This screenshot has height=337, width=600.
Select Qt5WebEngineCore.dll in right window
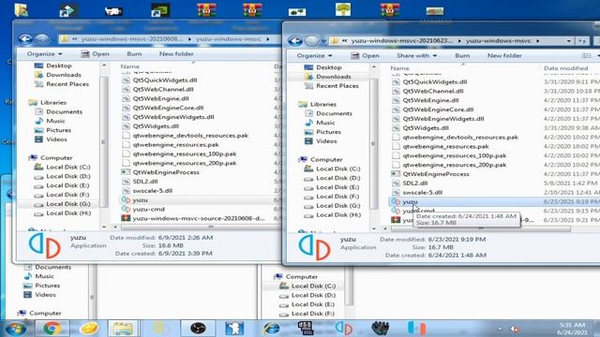438,110
